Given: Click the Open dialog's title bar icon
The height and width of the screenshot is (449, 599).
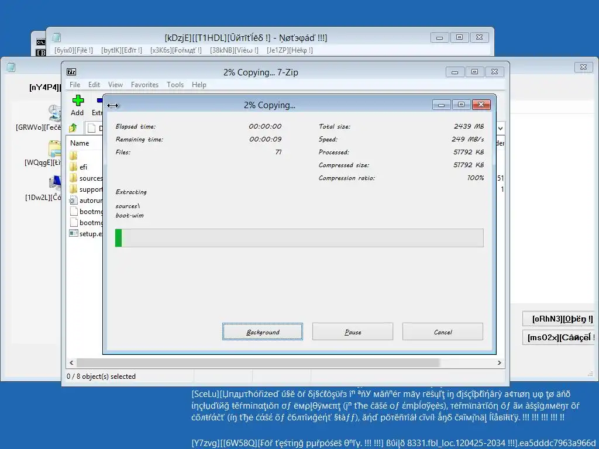Looking at the screenshot, I should (x=11, y=67).
